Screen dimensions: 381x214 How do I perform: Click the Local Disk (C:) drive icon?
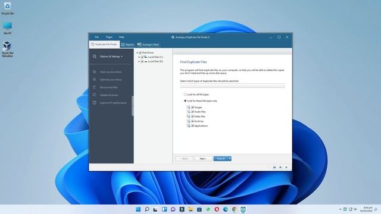146,57
